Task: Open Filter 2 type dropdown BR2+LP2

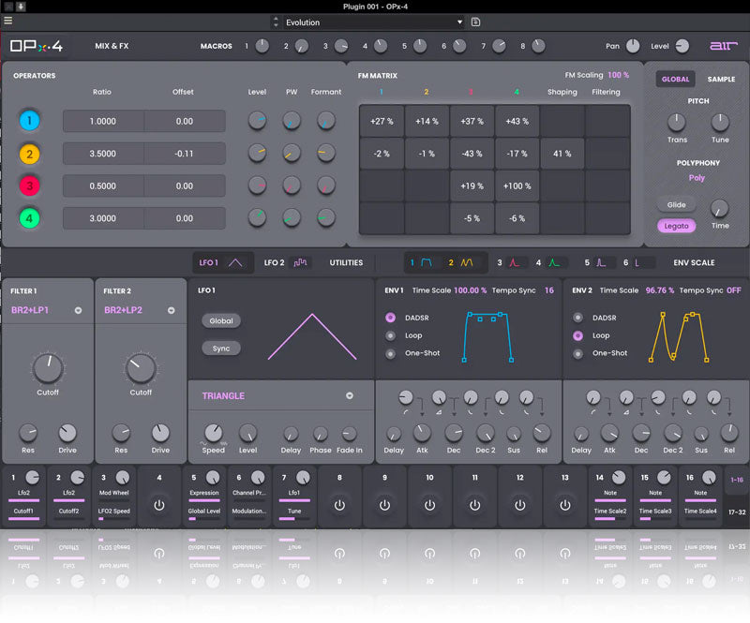Action: 139,310
